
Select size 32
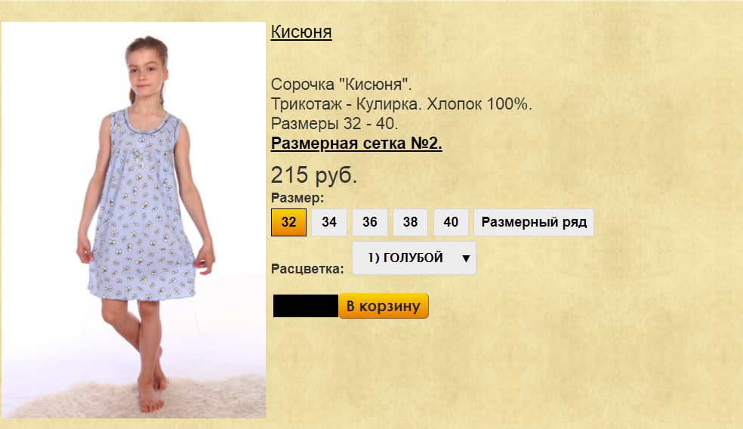[288, 222]
